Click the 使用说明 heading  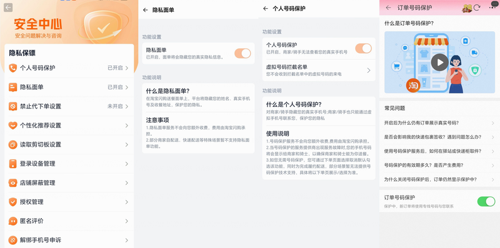click(x=277, y=133)
